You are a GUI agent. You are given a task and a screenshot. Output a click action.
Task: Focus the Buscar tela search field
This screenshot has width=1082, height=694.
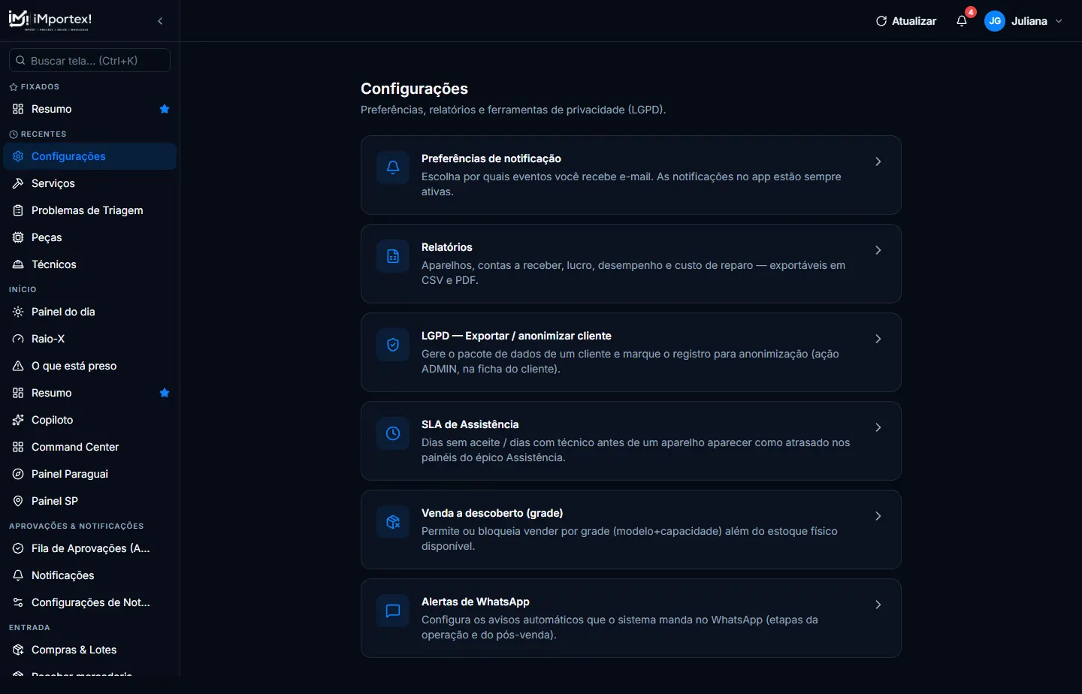[89, 60]
